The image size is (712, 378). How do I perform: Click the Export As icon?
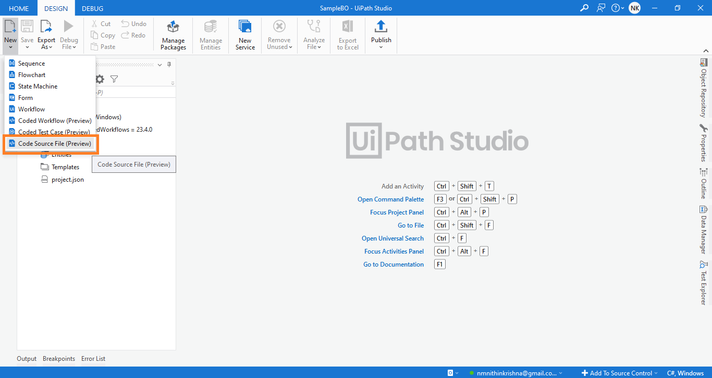click(x=46, y=27)
